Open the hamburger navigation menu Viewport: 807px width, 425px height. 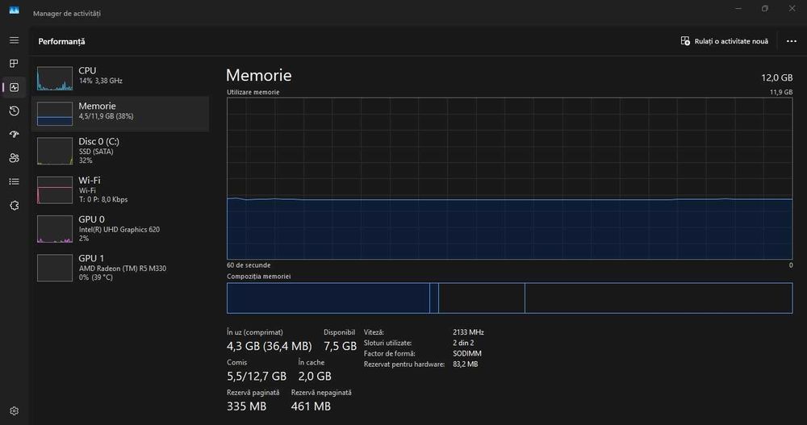[14, 40]
